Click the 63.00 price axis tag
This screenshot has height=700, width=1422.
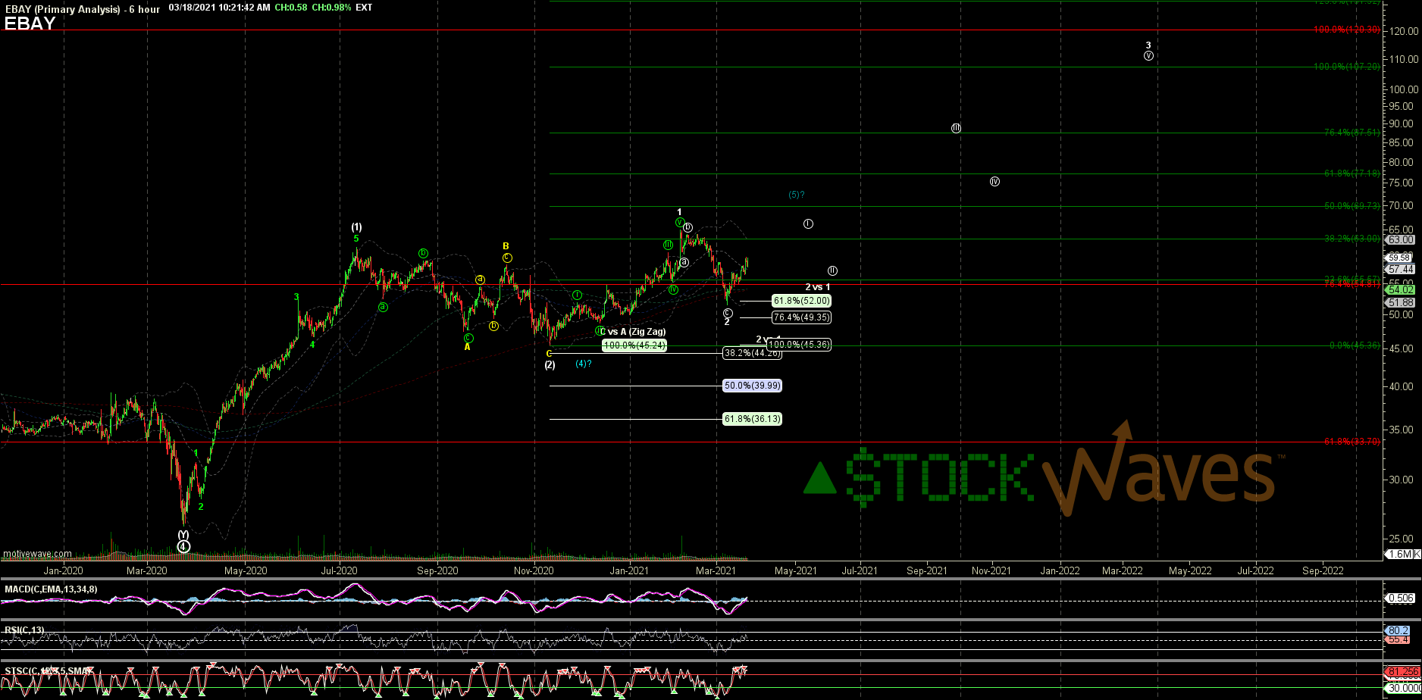(1401, 239)
